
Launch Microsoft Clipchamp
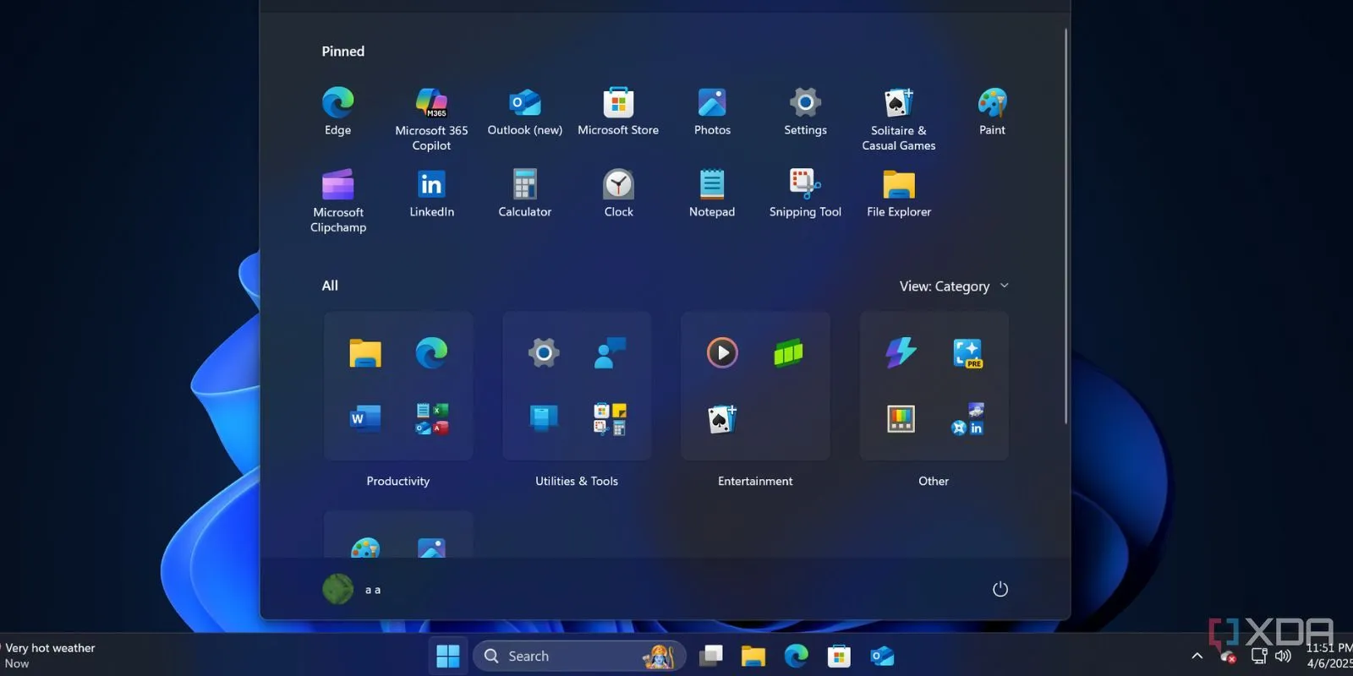click(338, 201)
